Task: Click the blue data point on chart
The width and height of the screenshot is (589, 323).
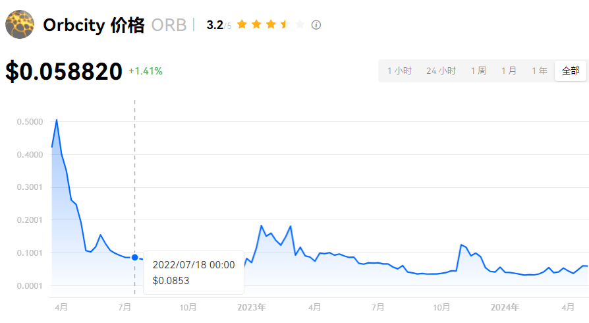Action: [x=135, y=257]
